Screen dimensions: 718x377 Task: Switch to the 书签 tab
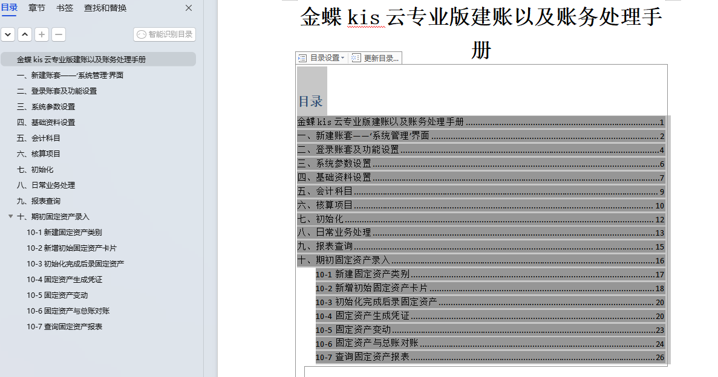pyautogui.click(x=65, y=8)
